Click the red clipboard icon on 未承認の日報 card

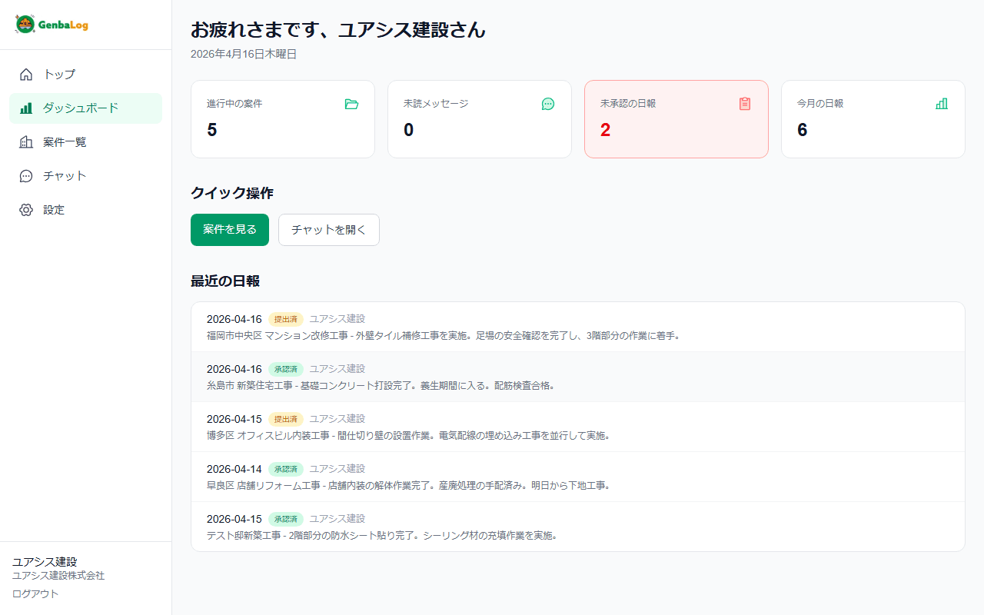click(745, 105)
